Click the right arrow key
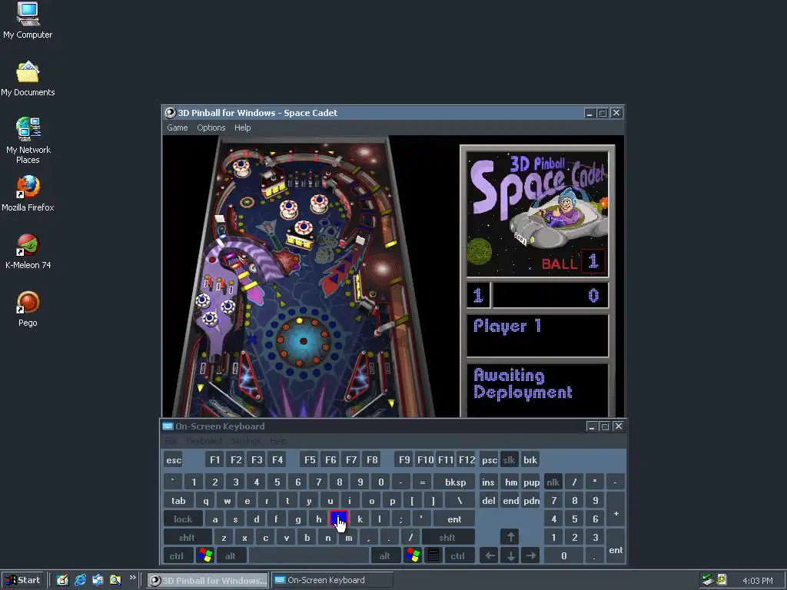787x590 pixels. pyautogui.click(x=530, y=556)
